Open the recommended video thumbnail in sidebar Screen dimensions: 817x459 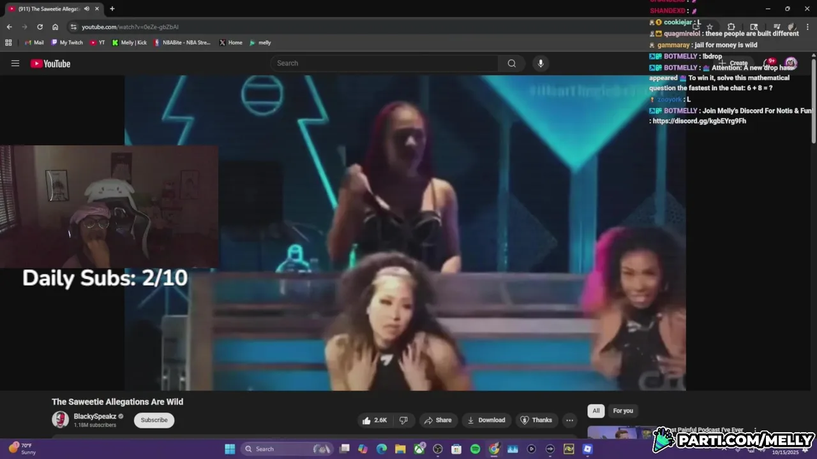(622, 433)
